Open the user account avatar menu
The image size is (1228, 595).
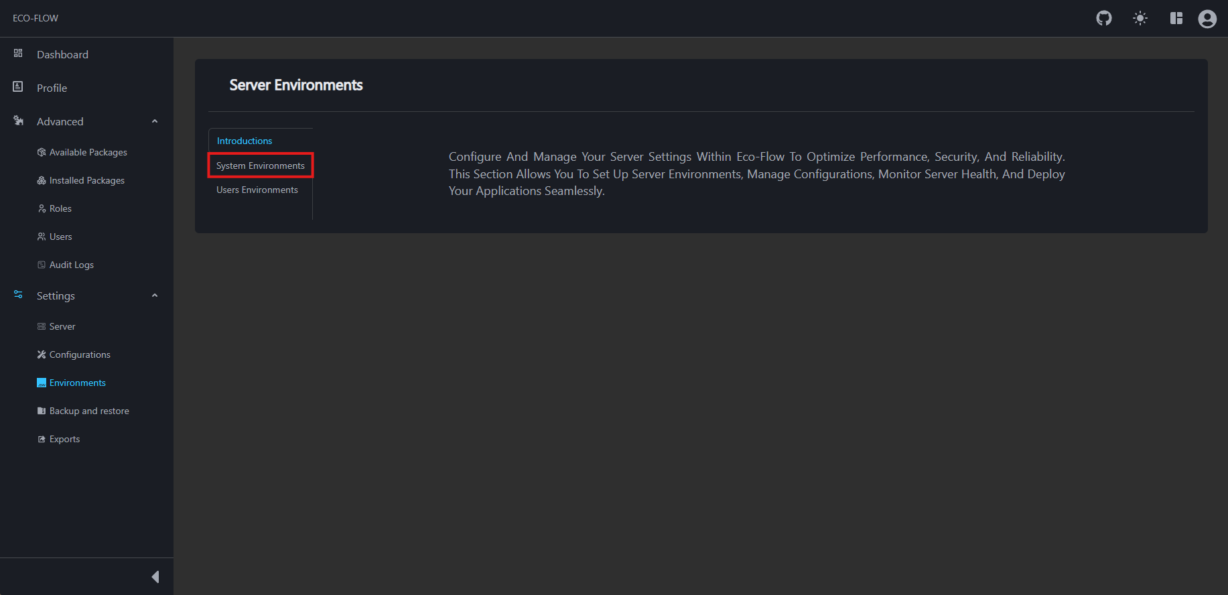tap(1207, 19)
